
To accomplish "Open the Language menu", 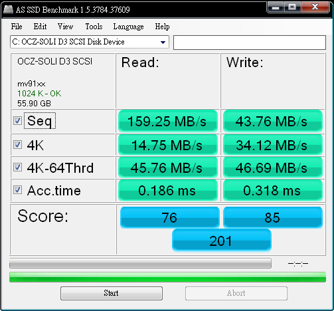I will click(x=128, y=27).
